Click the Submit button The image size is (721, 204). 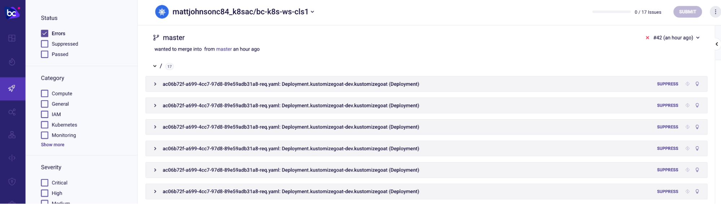coord(687,12)
